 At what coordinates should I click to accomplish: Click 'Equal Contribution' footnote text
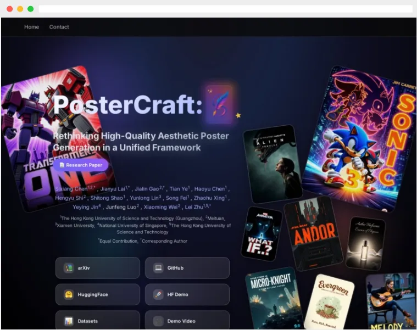click(x=118, y=241)
